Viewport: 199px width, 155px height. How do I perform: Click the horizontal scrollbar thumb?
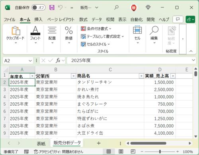(148, 143)
